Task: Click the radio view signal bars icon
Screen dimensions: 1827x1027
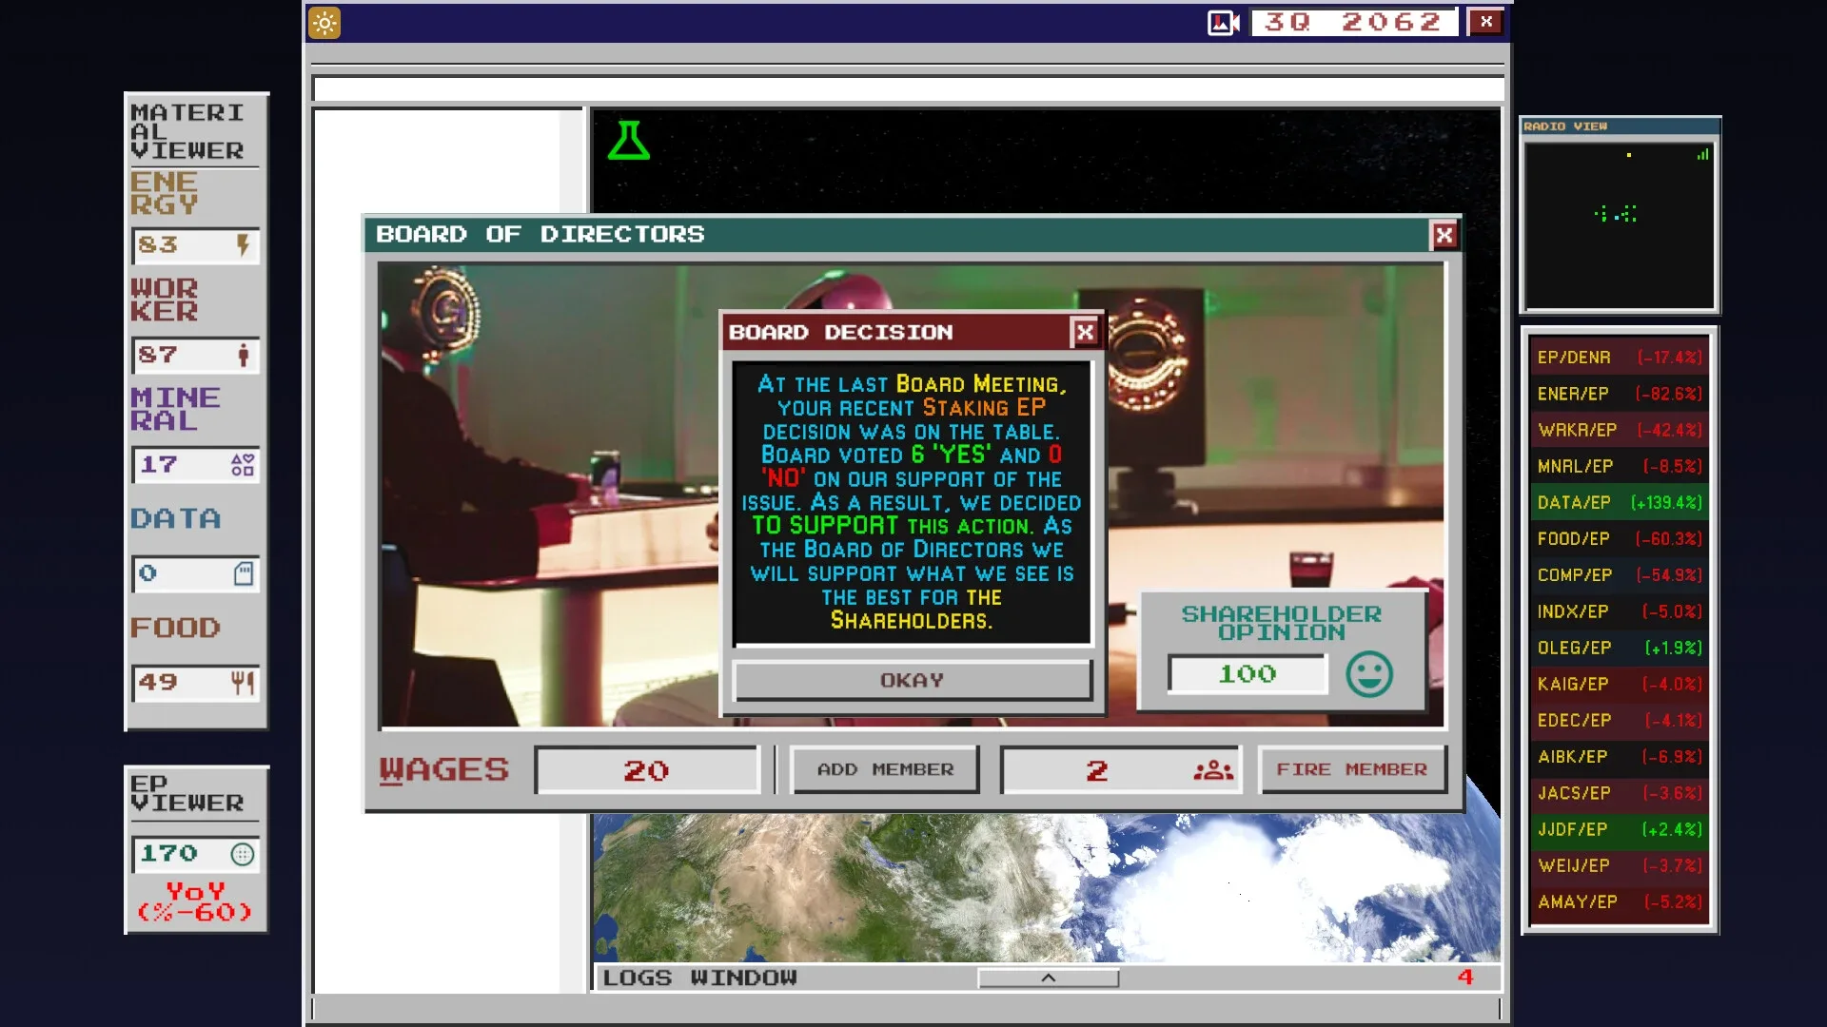Action: (1702, 154)
